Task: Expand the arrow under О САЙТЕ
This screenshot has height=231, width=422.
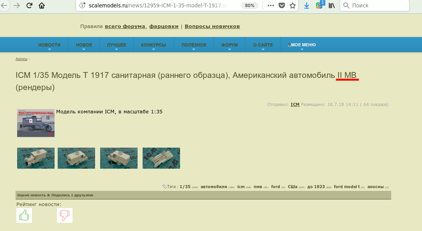Action: (263, 49)
